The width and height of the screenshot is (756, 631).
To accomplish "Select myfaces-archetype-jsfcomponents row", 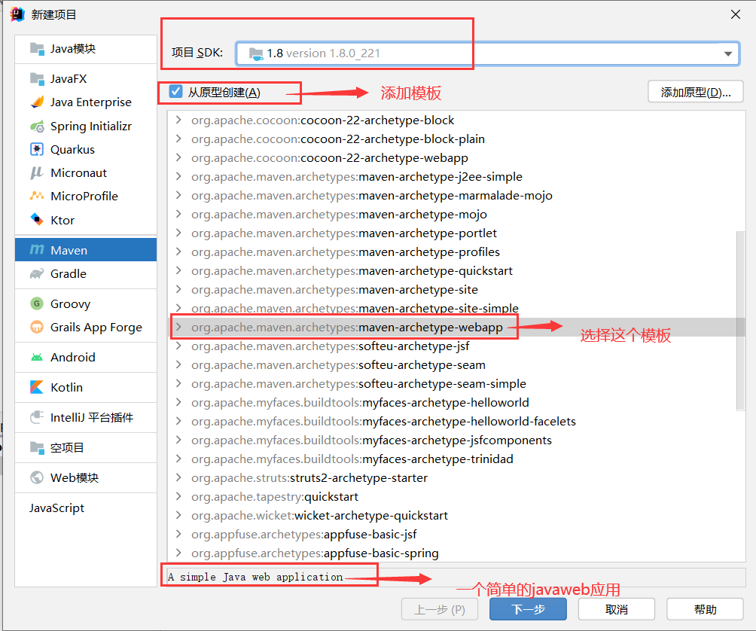I will 456,440.
